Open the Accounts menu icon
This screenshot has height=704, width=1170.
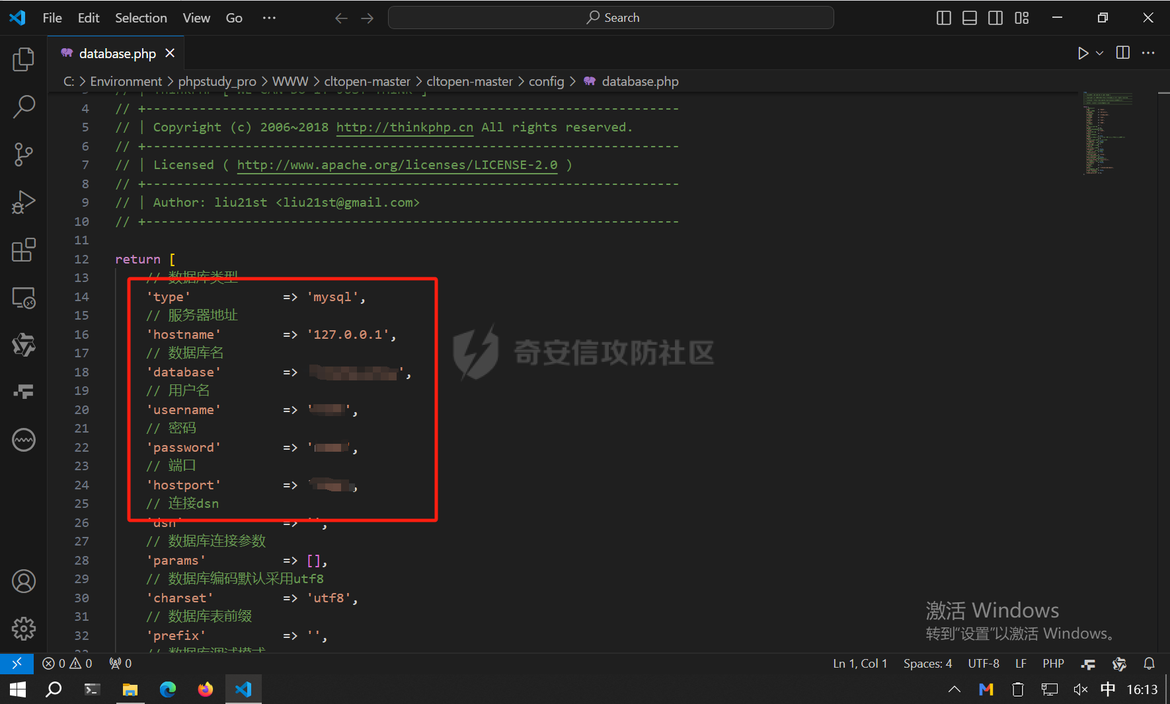coord(24,581)
